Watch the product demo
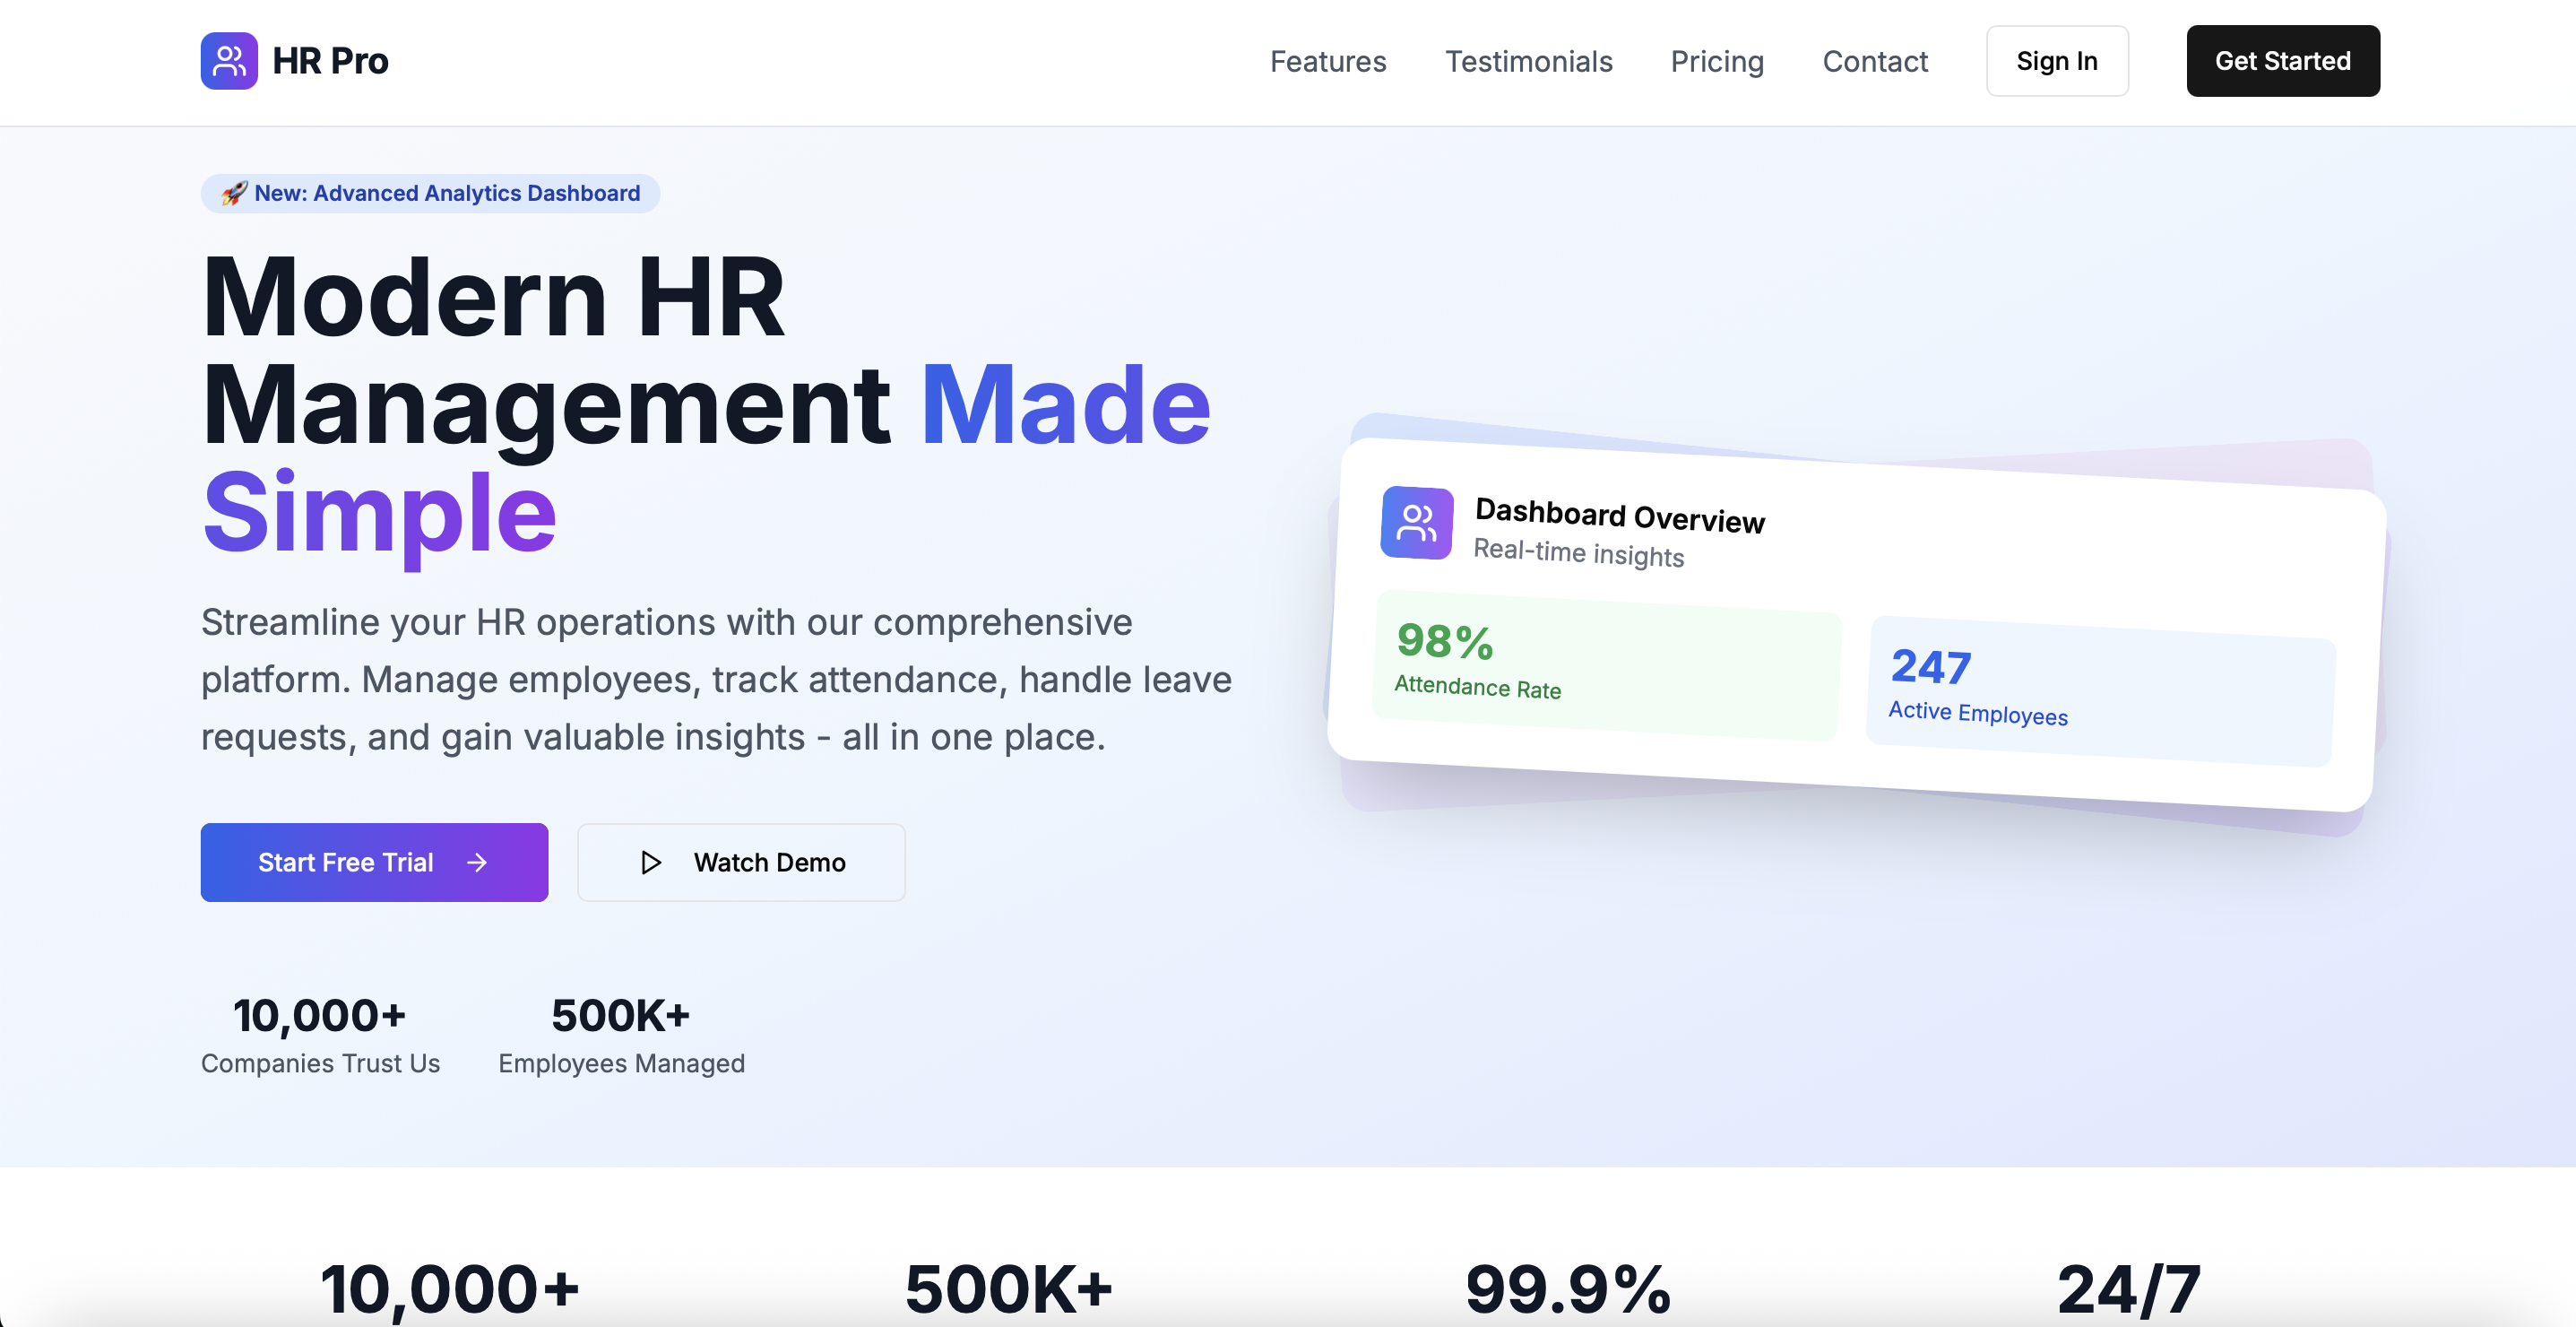The height and width of the screenshot is (1327, 2576). 741,862
